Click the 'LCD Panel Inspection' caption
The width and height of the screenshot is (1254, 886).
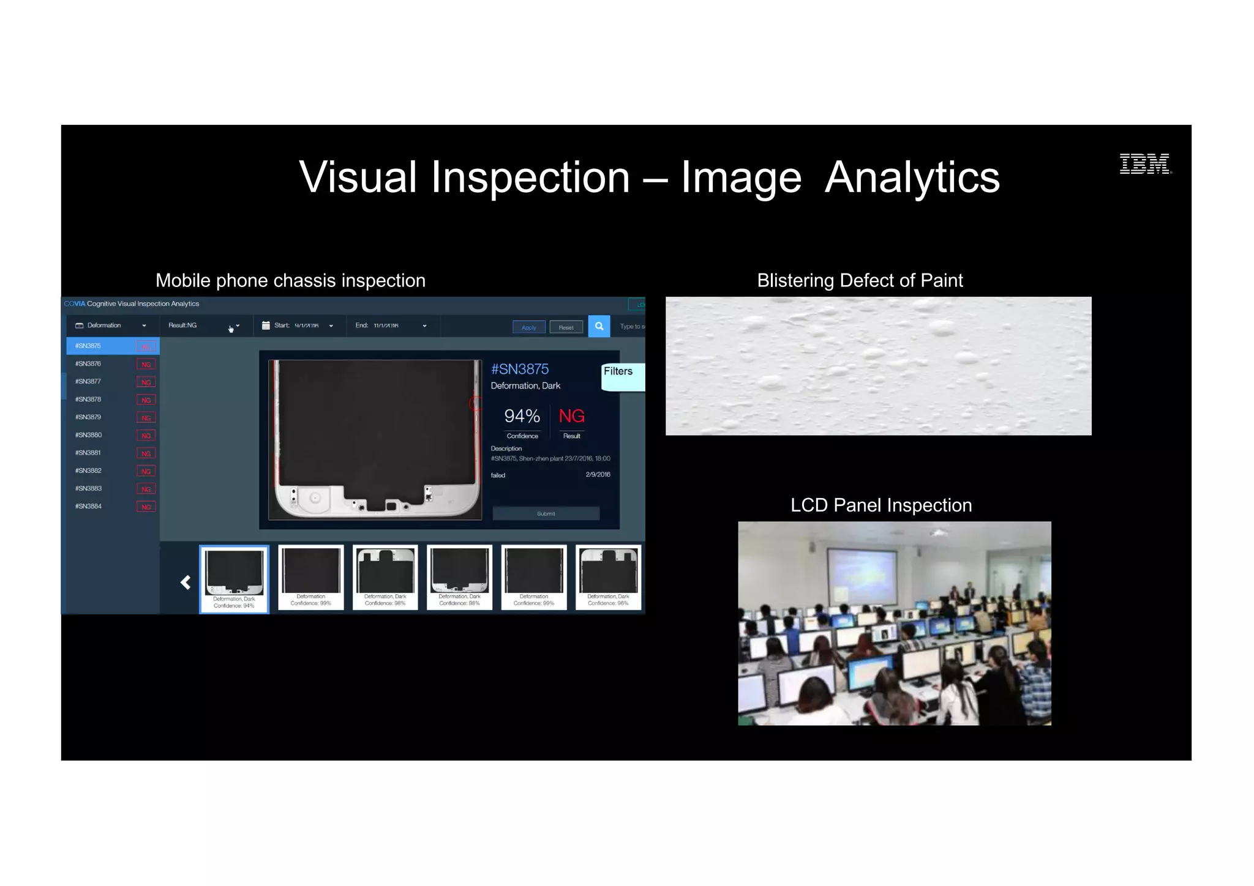pyautogui.click(x=881, y=505)
